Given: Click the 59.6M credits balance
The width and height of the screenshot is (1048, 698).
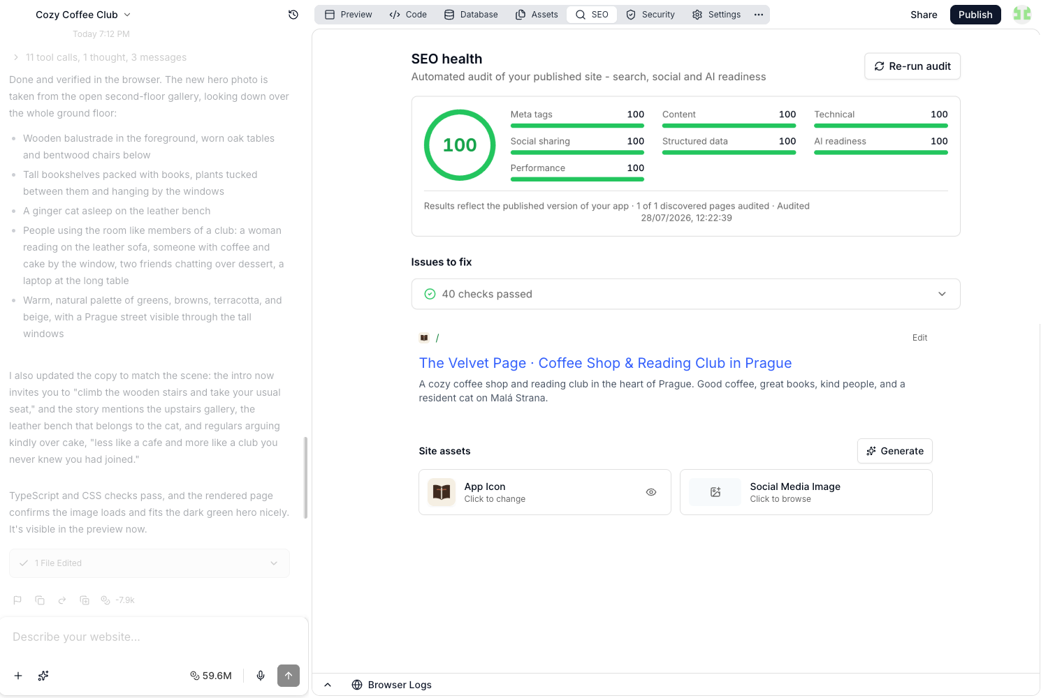Looking at the screenshot, I should pyautogui.click(x=211, y=676).
